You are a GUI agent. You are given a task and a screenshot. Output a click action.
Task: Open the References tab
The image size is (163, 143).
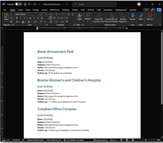tap(55, 10)
